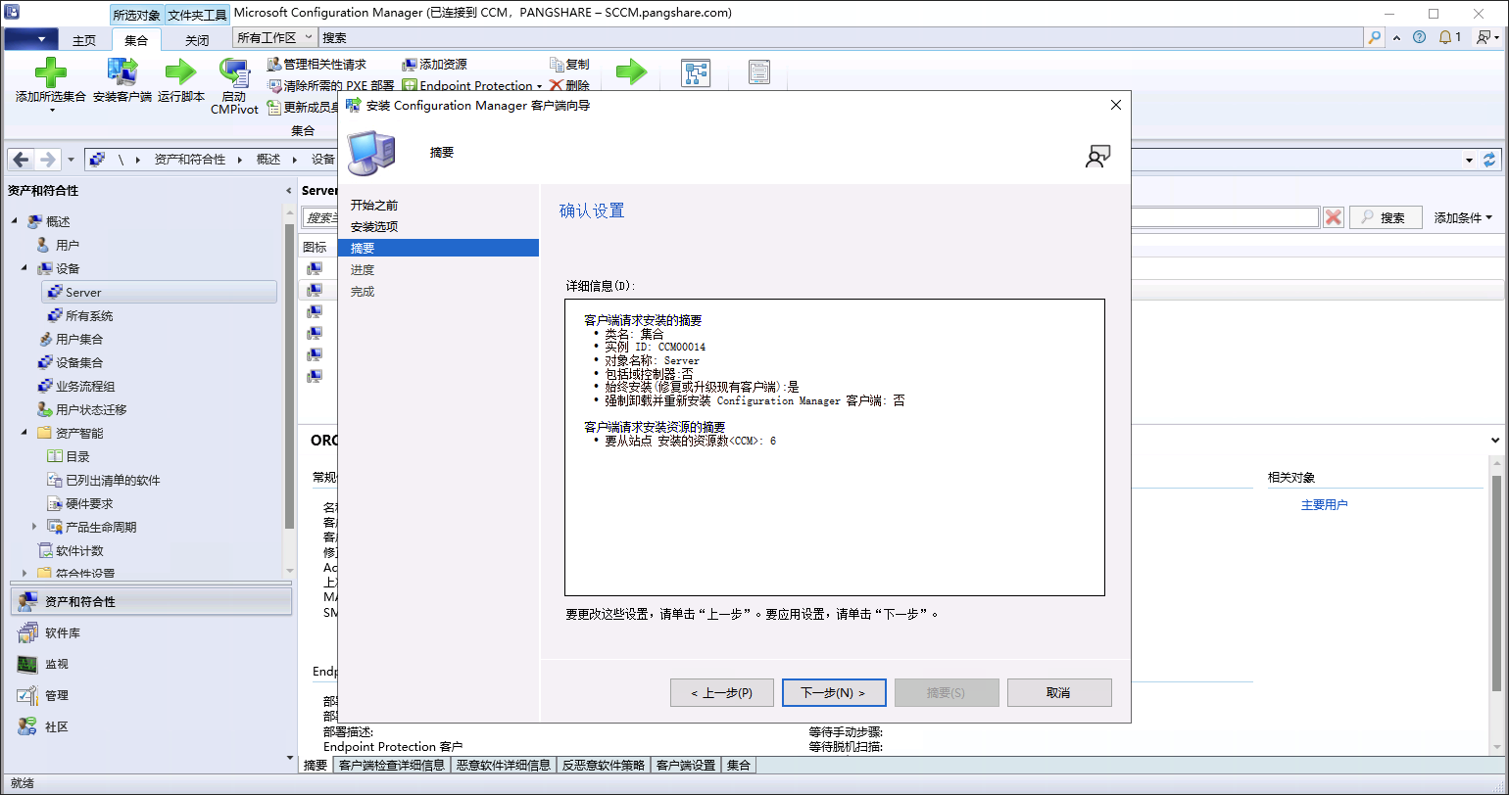Open the 添加条件 dropdown
The height and width of the screenshot is (795, 1509).
point(1464,217)
